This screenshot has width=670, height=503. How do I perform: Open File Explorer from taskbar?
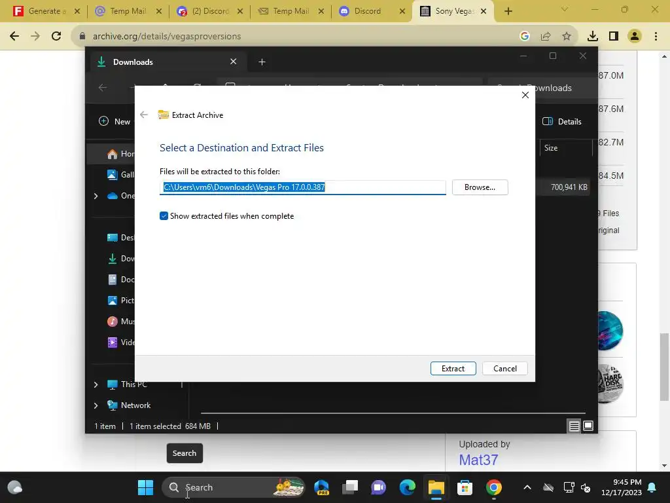(x=436, y=487)
